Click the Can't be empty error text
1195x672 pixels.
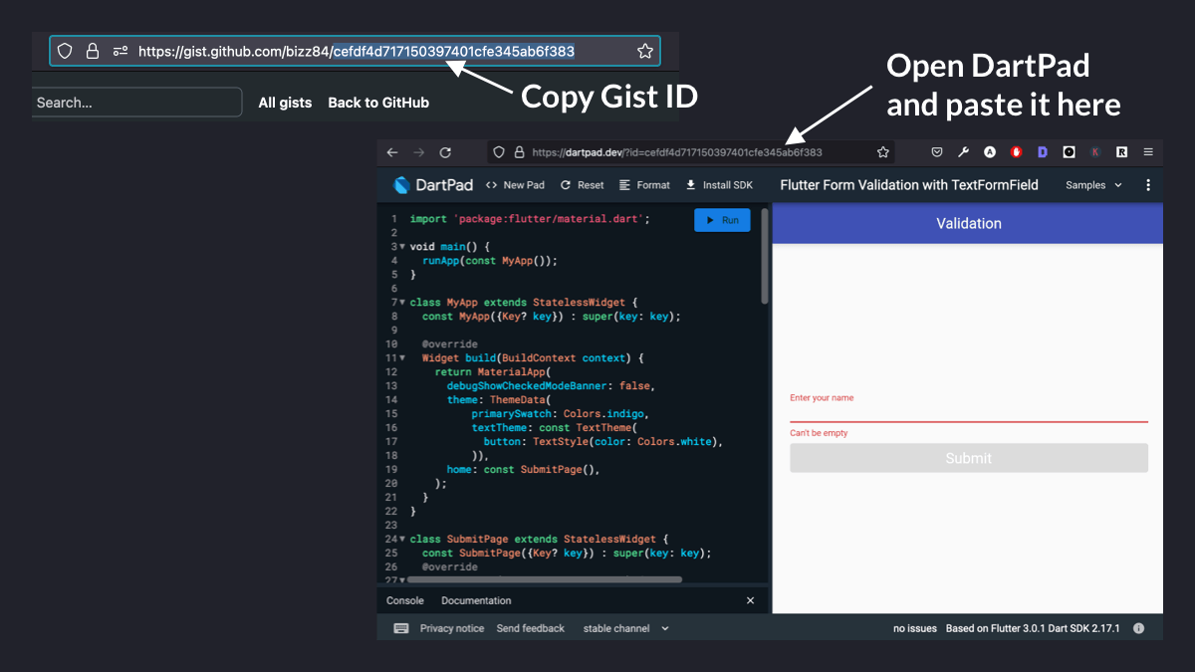(819, 434)
